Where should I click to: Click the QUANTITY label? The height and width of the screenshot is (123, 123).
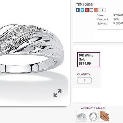[x=84, y=74]
